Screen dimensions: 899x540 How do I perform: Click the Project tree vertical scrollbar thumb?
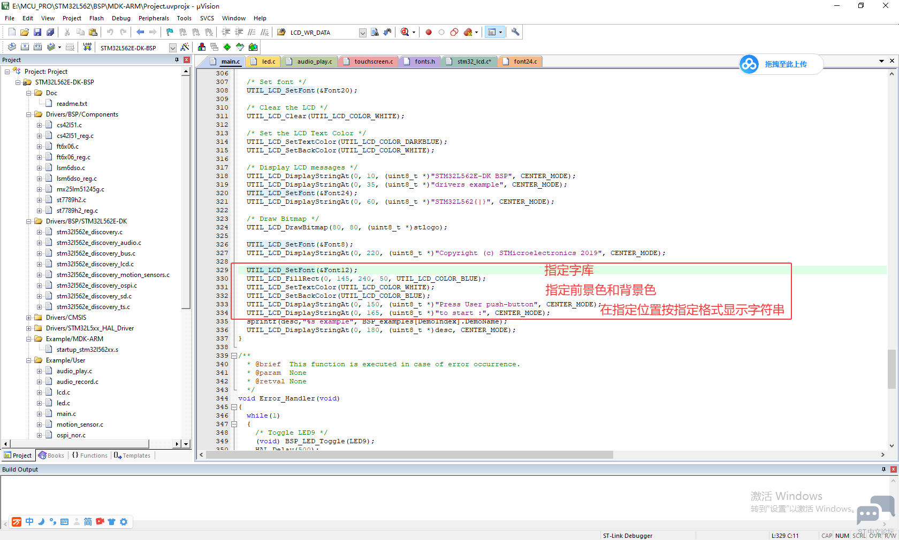point(186,192)
